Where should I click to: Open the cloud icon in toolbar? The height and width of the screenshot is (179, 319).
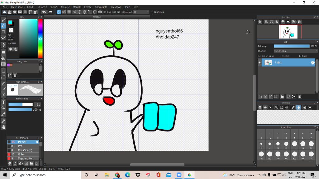(4, 12)
